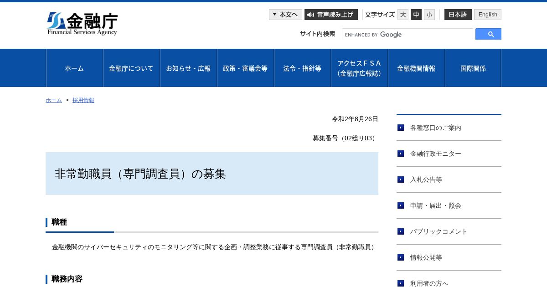The width and height of the screenshot is (547, 287).
Task: Click the 文字サイズ label
Action: click(380, 15)
